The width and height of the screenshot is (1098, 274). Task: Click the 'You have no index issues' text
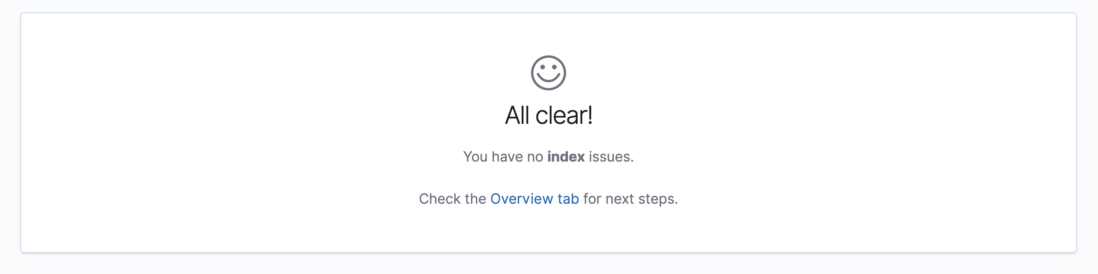[x=549, y=157]
